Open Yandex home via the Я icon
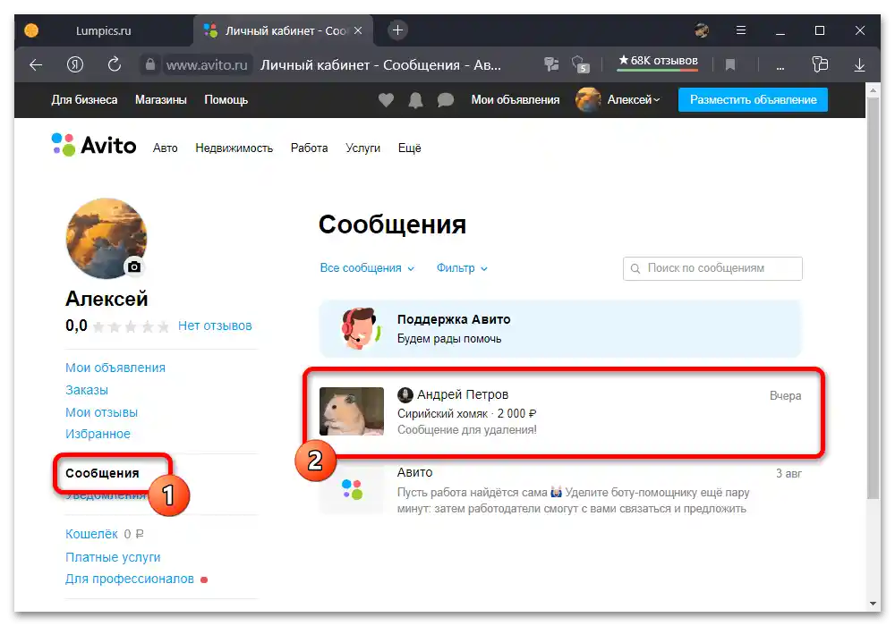 [75, 65]
